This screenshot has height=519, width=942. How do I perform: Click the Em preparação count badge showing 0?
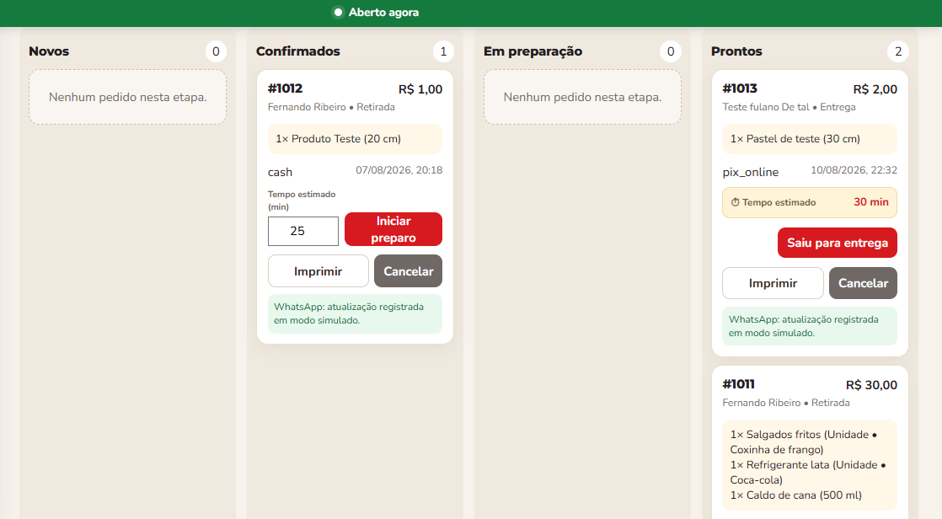coord(671,51)
